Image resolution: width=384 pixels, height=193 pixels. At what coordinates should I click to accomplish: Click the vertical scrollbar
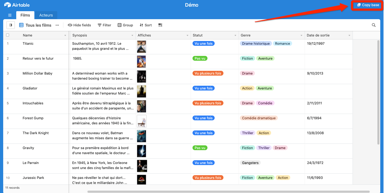[x=378, y=92]
